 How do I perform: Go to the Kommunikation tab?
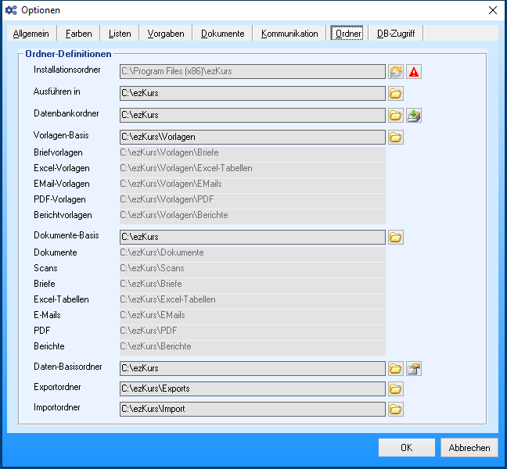coord(289,34)
